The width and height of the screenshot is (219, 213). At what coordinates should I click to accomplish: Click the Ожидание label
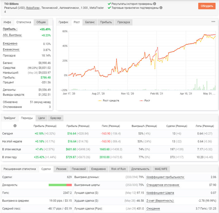[153, 208]
